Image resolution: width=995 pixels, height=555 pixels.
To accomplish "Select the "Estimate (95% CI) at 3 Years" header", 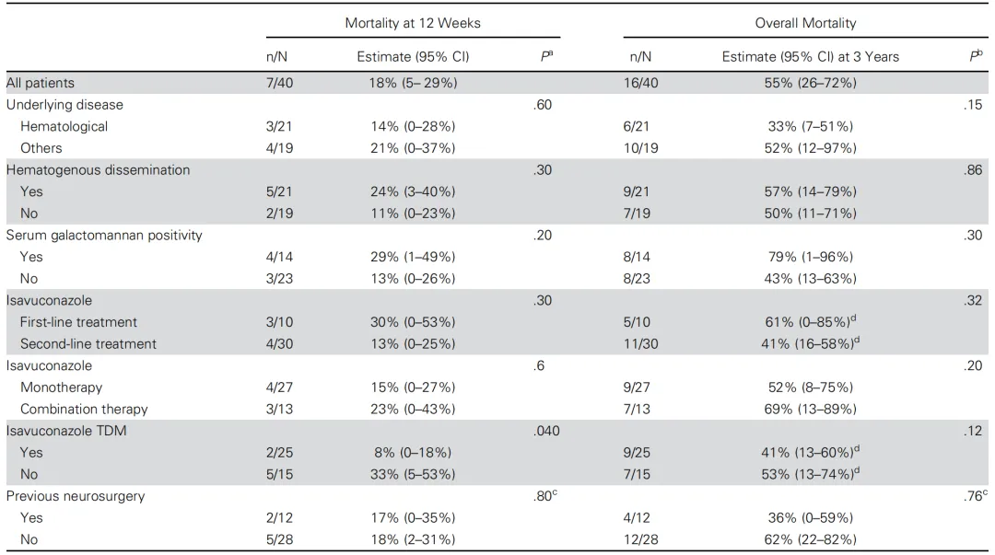I will [810, 57].
